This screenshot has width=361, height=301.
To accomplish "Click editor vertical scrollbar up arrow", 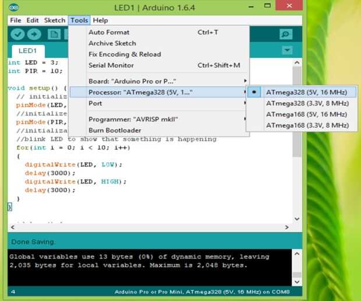I will (297, 63).
